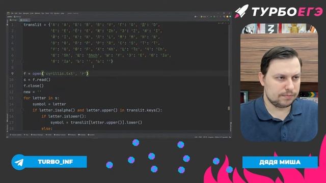Click the ДЯДЯ МИША name label
Image resolution: width=326 pixels, height=183 pixels.
click(x=280, y=162)
